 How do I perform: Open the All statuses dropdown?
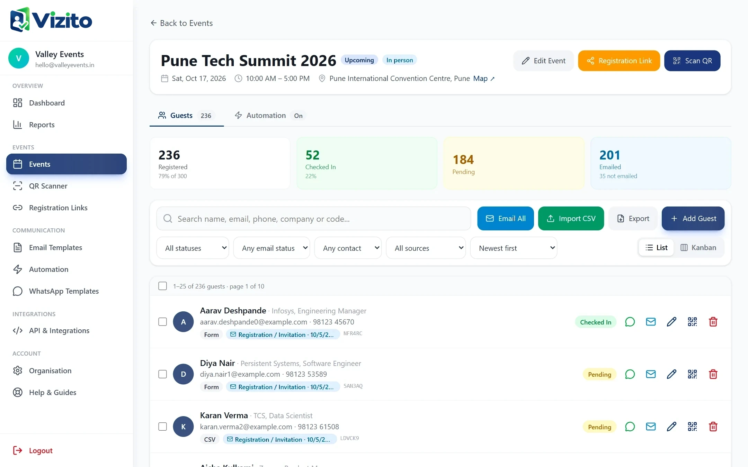tap(193, 248)
